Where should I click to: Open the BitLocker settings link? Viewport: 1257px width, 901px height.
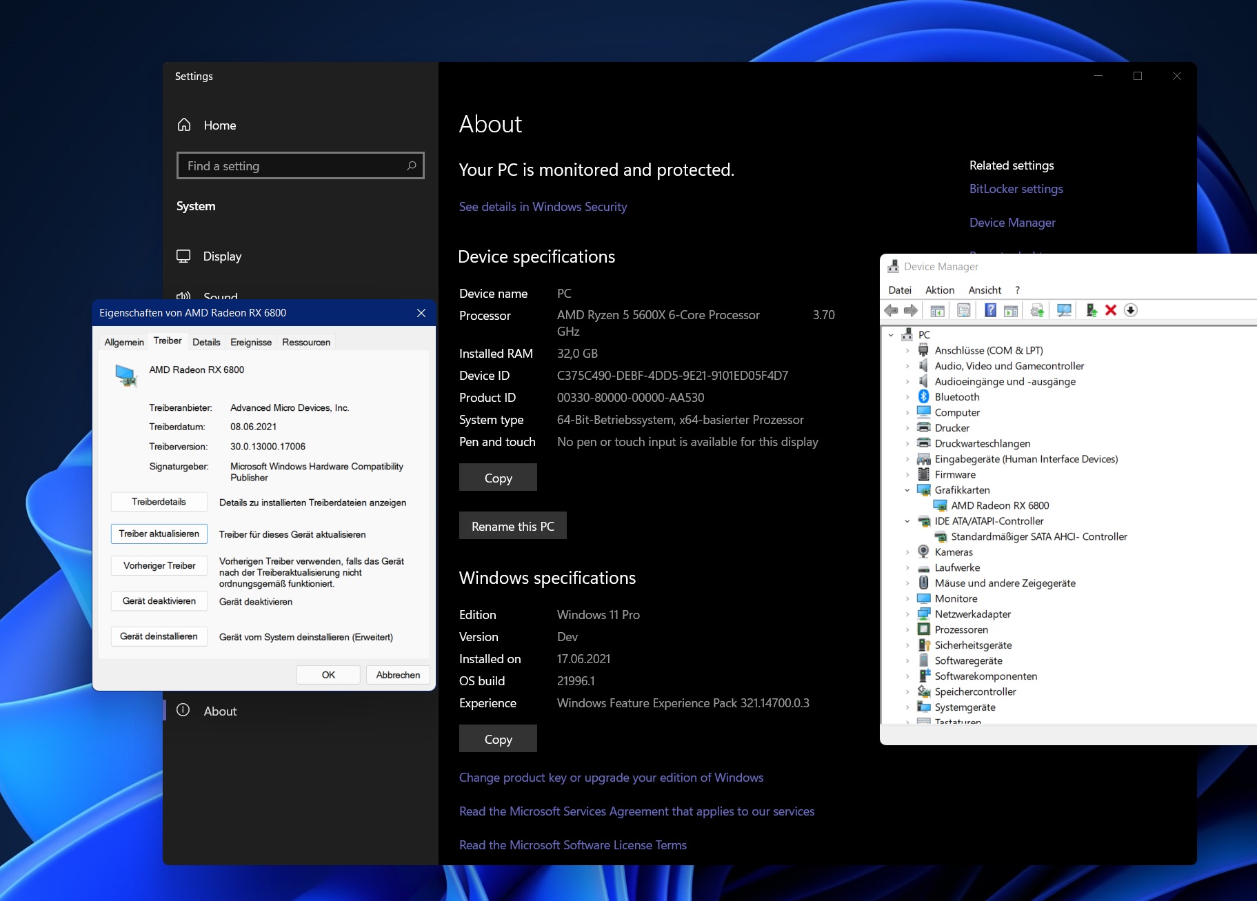pyautogui.click(x=1016, y=189)
